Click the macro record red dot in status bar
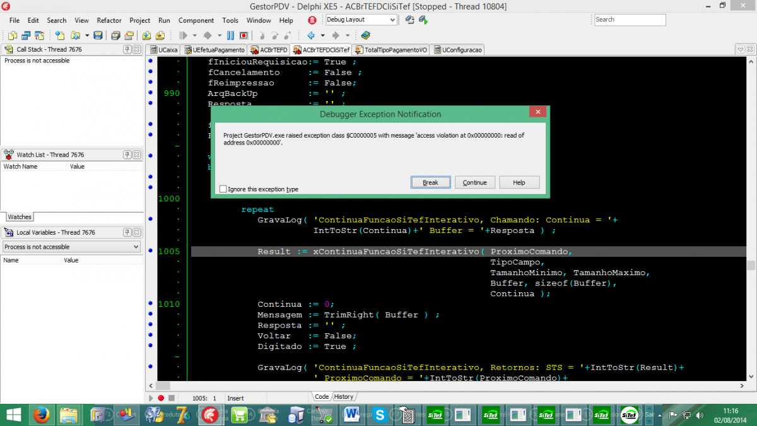757x426 pixels. (x=161, y=398)
